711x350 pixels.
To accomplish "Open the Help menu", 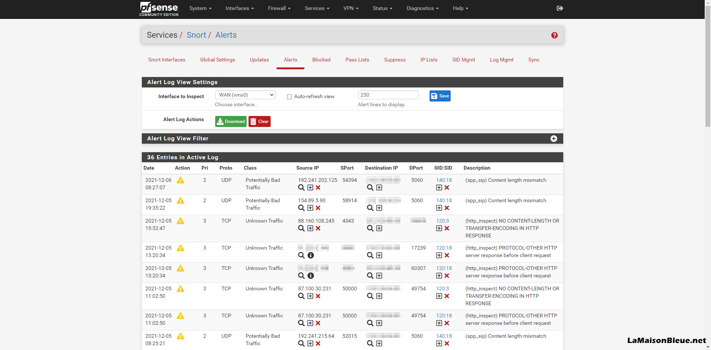I will pos(460,8).
